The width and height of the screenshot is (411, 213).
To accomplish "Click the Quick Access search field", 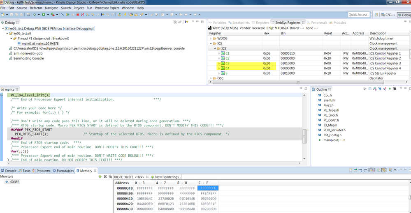I will (x=358, y=15).
